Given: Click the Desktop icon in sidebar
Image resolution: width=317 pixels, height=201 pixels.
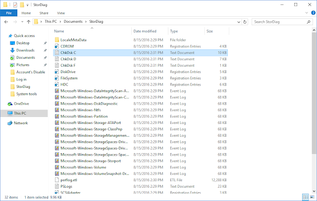Looking at the screenshot, I should (x=12, y=43).
